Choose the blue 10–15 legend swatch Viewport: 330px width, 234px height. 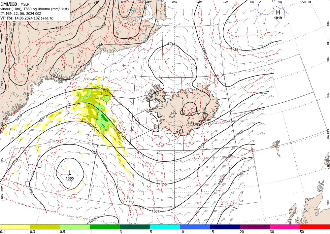click(x=195, y=227)
